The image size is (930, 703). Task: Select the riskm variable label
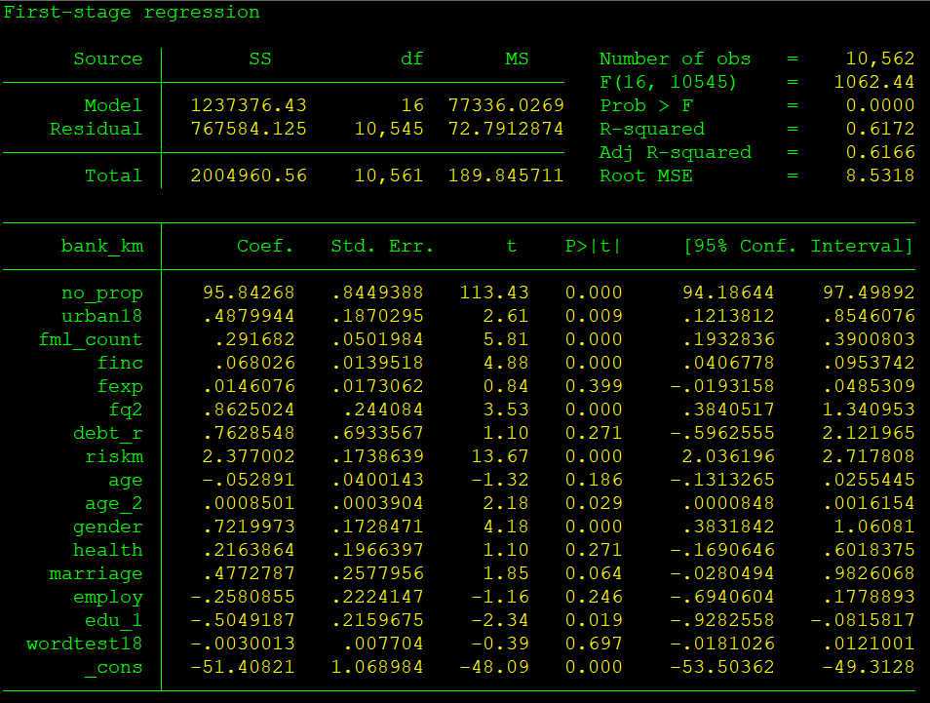114,456
